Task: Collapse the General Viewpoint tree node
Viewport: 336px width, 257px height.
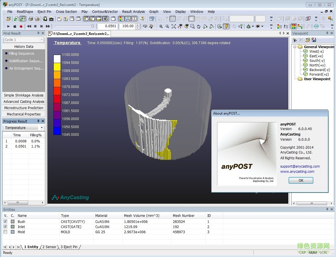Action: [294, 47]
